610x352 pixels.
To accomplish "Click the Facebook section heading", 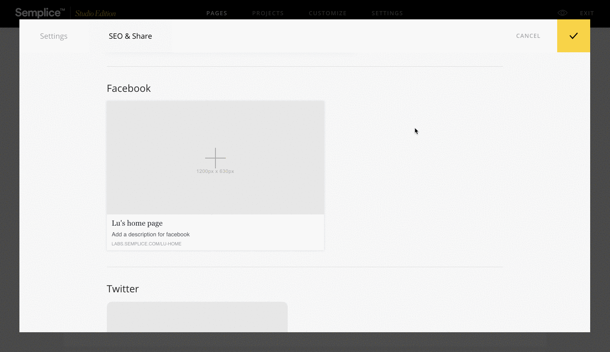I will 129,89.
